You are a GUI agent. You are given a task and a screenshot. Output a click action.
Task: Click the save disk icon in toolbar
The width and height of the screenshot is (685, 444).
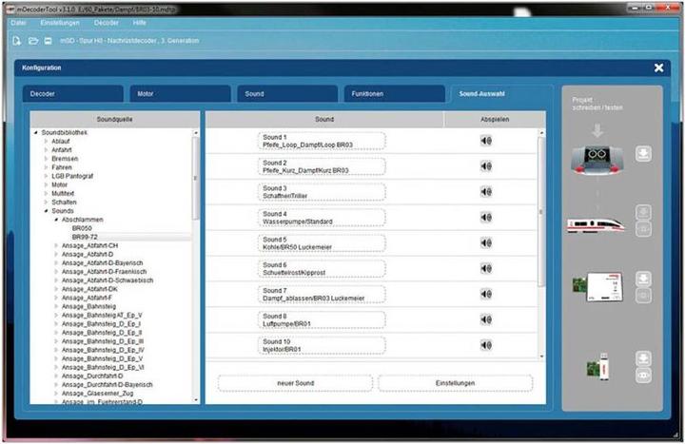(x=47, y=42)
